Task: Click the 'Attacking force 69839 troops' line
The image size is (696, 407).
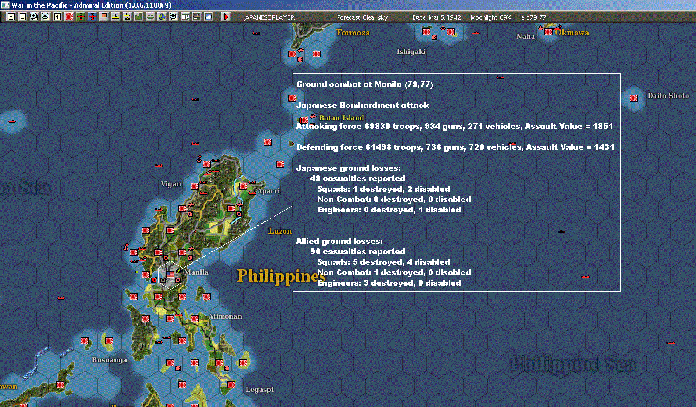Action: pos(454,126)
